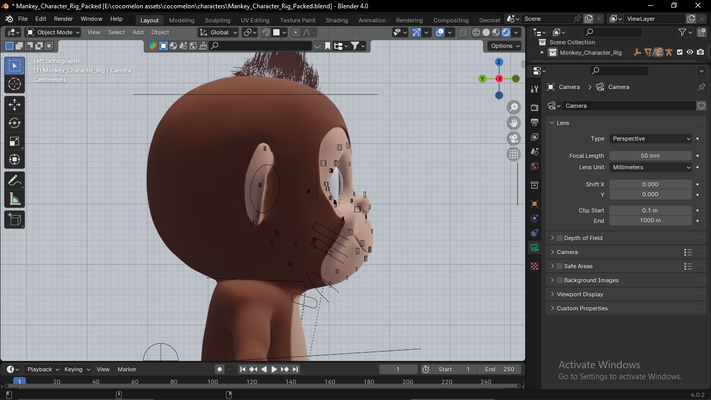Open the Playback dropdown in timeline

tap(43, 369)
